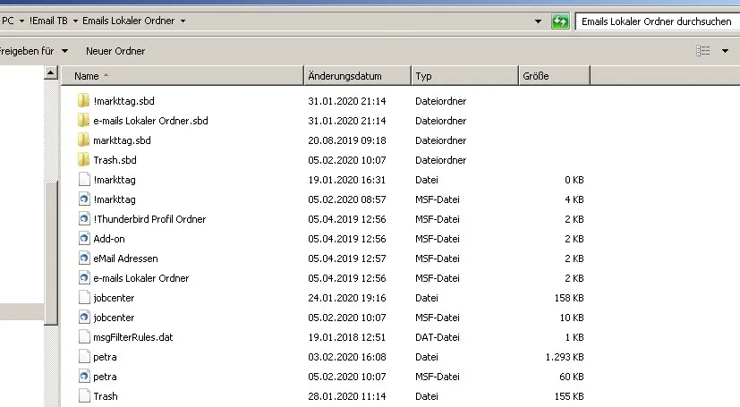This screenshot has height=407, width=740.
Task: Click the search field for Emails Lokaler Ordner
Action: pos(658,21)
